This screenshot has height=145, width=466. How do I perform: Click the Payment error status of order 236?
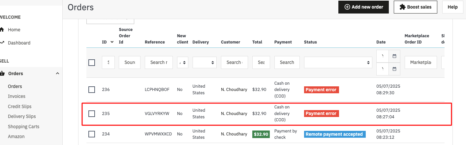click(x=321, y=90)
